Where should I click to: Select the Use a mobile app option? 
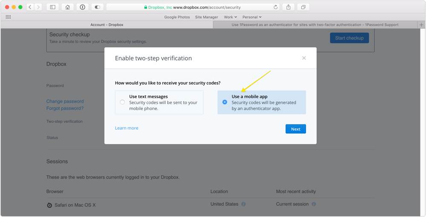click(262, 102)
